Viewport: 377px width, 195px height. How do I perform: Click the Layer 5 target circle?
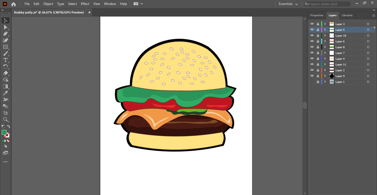(368, 30)
